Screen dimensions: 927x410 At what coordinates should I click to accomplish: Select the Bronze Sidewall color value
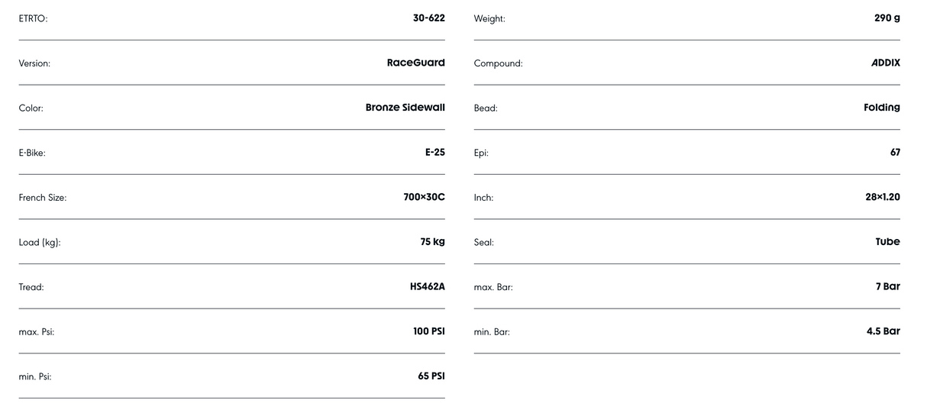pyautogui.click(x=405, y=108)
